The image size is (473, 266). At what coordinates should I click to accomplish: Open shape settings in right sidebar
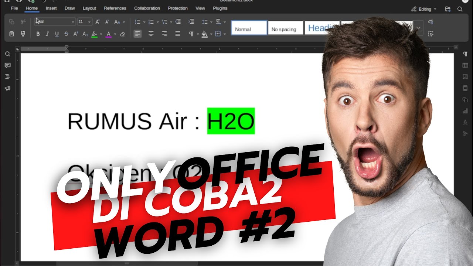[465, 99]
